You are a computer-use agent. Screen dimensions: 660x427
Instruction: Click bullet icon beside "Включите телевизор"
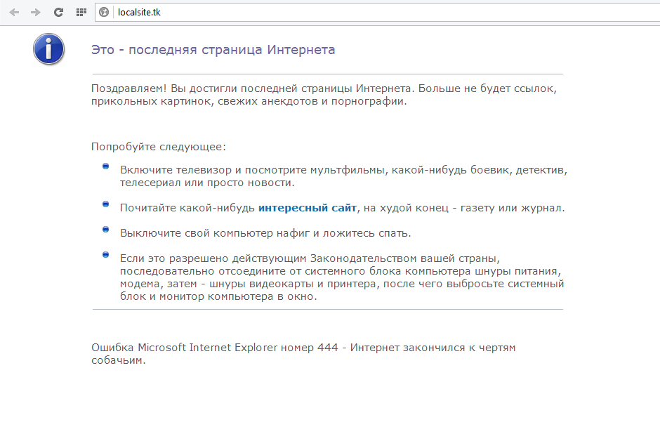pos(105,166)
